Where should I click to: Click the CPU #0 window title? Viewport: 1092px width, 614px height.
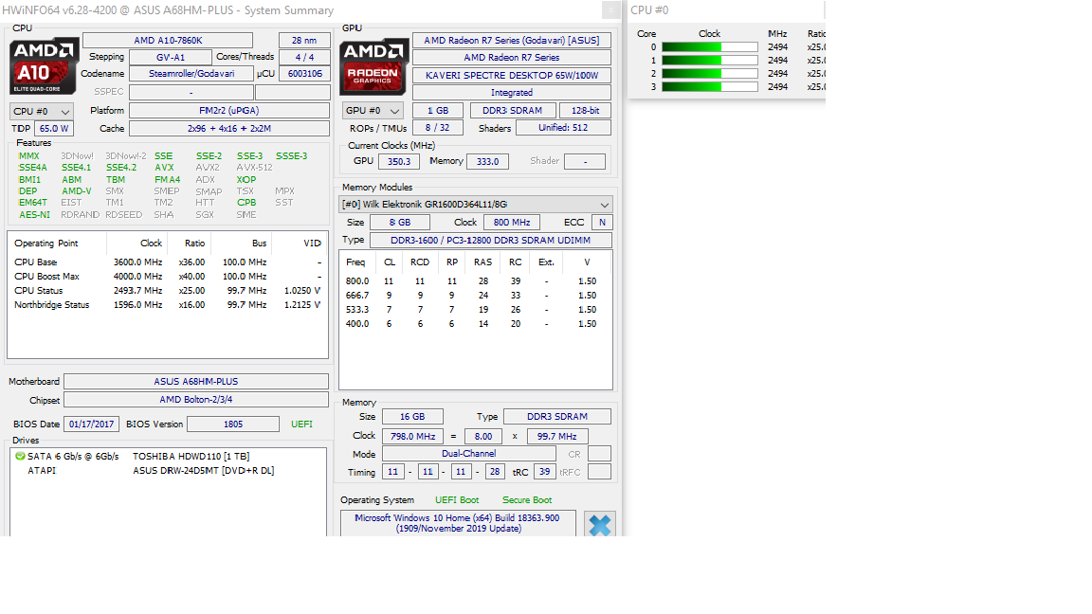click(649, 10)
